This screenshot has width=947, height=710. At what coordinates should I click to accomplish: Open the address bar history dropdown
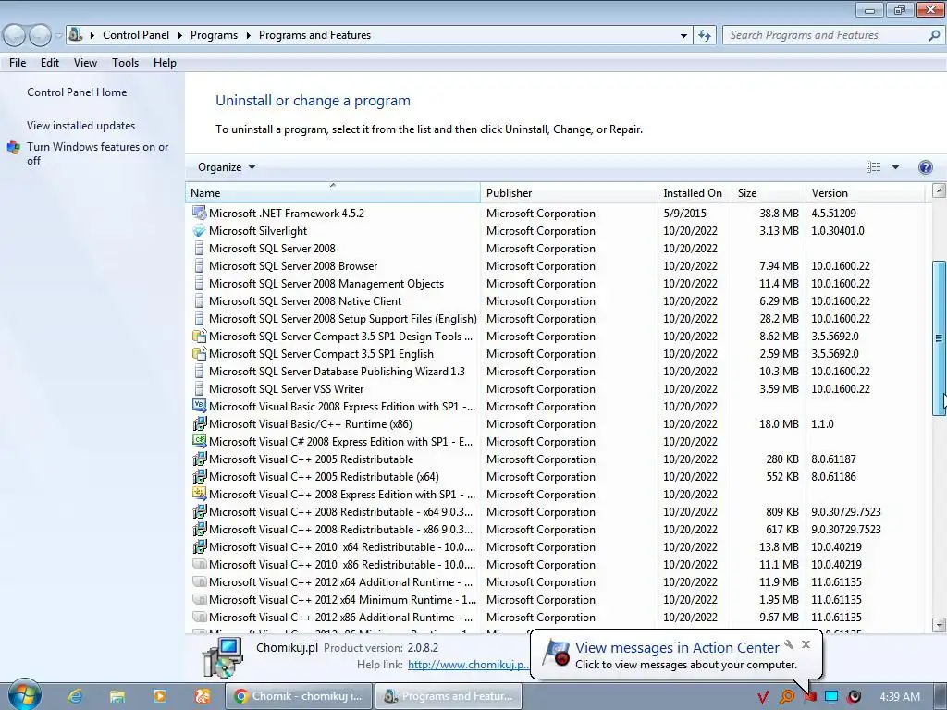[683, 35]
